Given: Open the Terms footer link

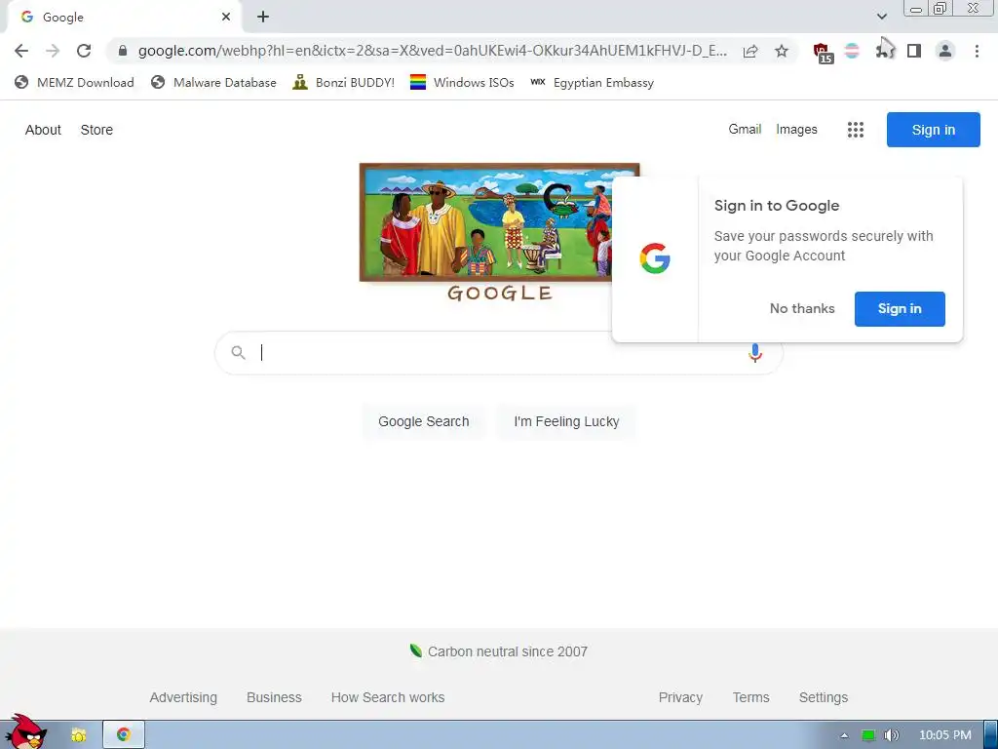Looking at the screenshot, I should pos(750,697).
